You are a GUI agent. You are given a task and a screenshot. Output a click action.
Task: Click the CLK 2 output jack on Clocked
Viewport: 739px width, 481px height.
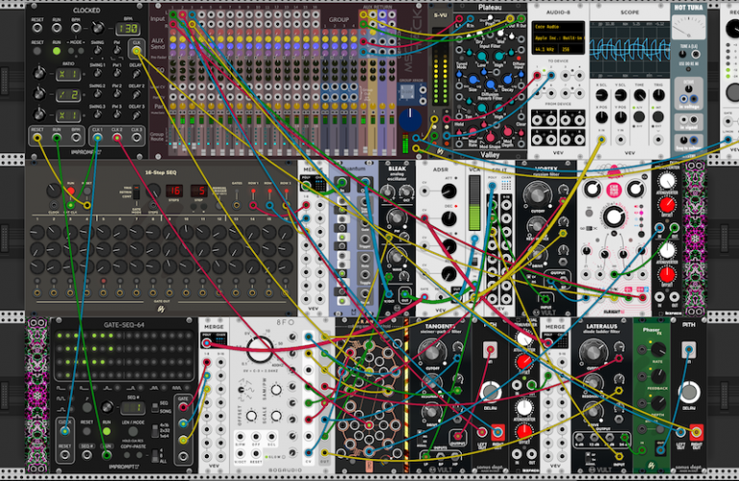(x=116, y=138)
